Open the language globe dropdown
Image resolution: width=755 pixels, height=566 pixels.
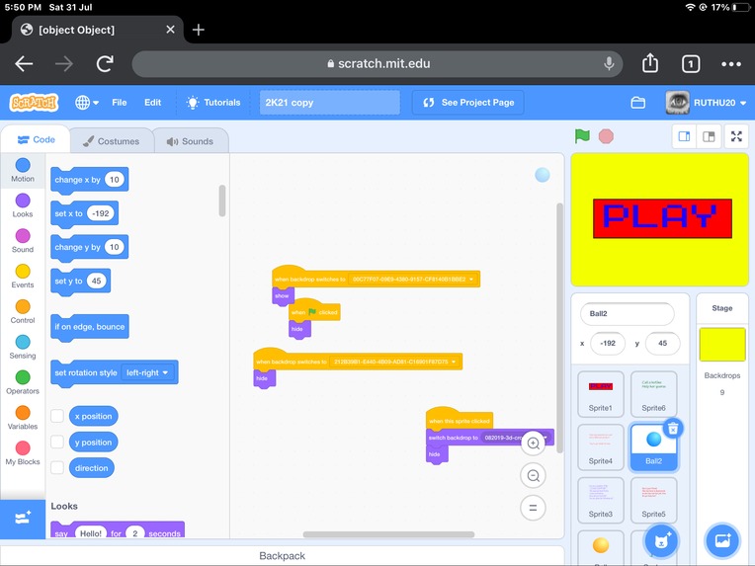(x=87, y=102)
